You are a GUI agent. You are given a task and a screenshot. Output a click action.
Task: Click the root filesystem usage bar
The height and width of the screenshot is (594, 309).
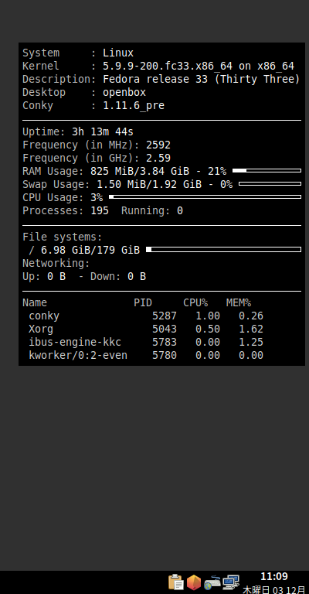(223, 249)
